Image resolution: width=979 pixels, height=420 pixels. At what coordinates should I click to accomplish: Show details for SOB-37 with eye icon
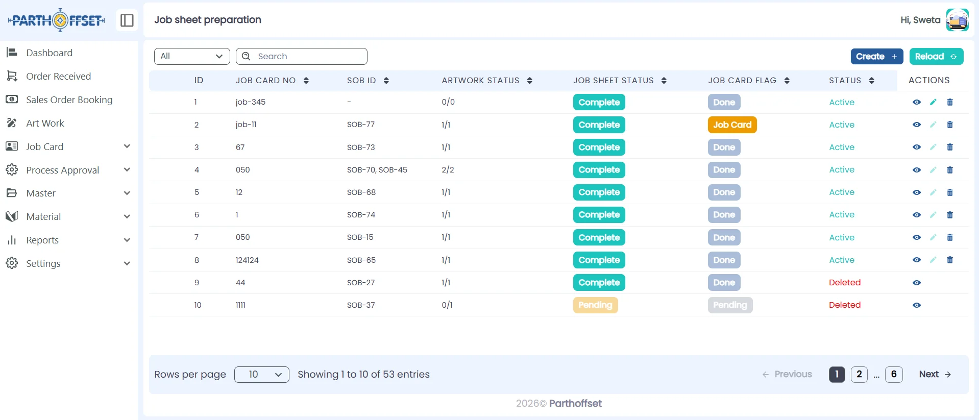pyautogui.click(x=917, y=305)
